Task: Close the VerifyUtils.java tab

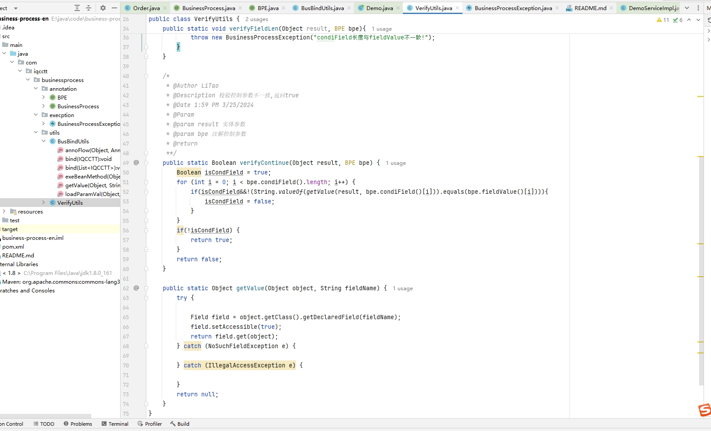Action: [x=457, y=8]
